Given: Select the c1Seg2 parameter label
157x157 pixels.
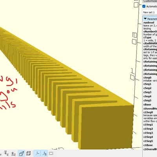Looking at the screenshot, I should pos(148,129).
